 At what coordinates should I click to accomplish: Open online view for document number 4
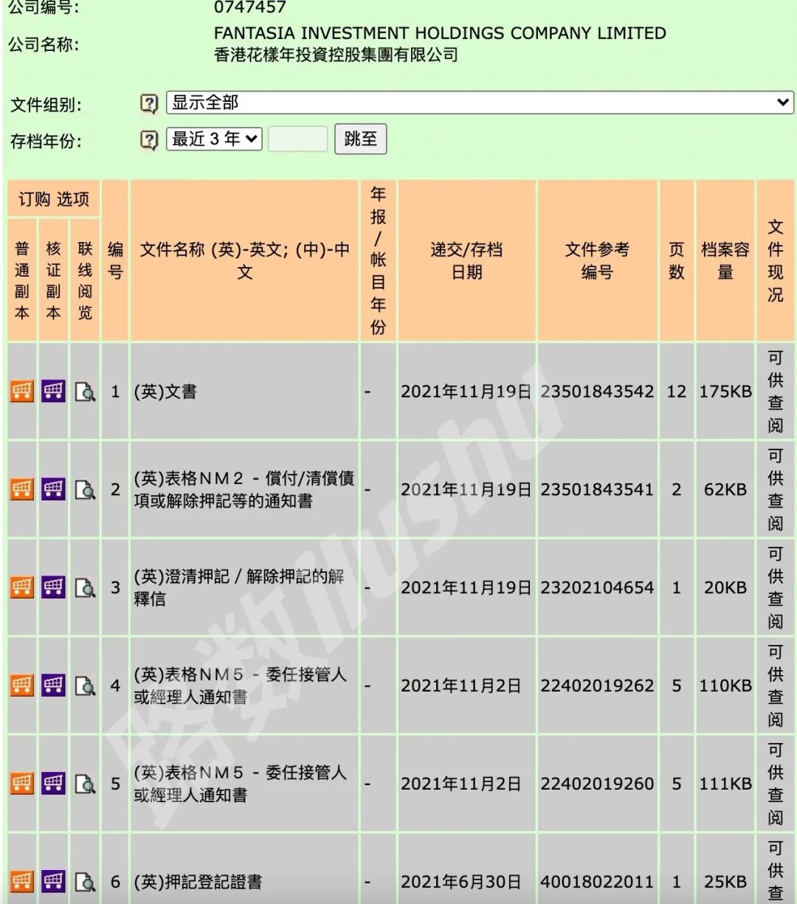(85, 686)
